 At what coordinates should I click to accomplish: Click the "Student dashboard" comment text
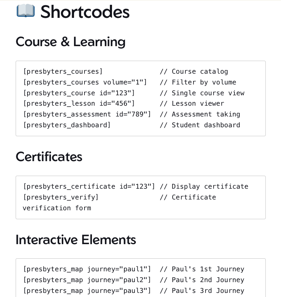coord(206,125)
